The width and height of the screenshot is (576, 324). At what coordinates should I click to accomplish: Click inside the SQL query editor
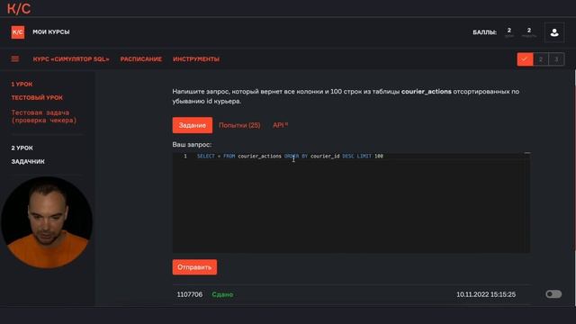point(351,202)
